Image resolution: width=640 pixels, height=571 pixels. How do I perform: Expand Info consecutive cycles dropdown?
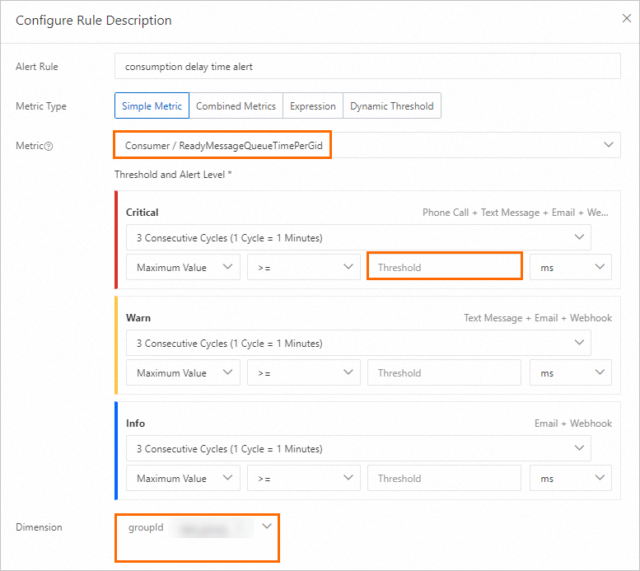(358, 449)
